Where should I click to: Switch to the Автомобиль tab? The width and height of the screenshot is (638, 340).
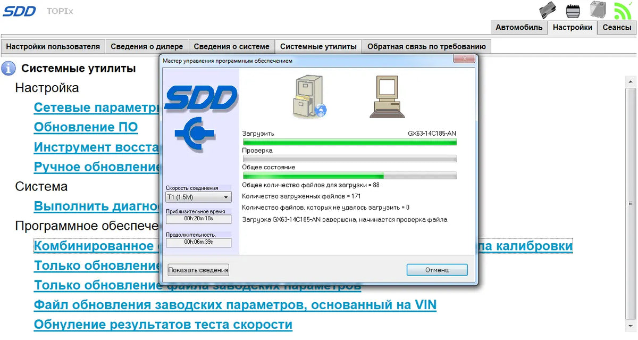519,28
